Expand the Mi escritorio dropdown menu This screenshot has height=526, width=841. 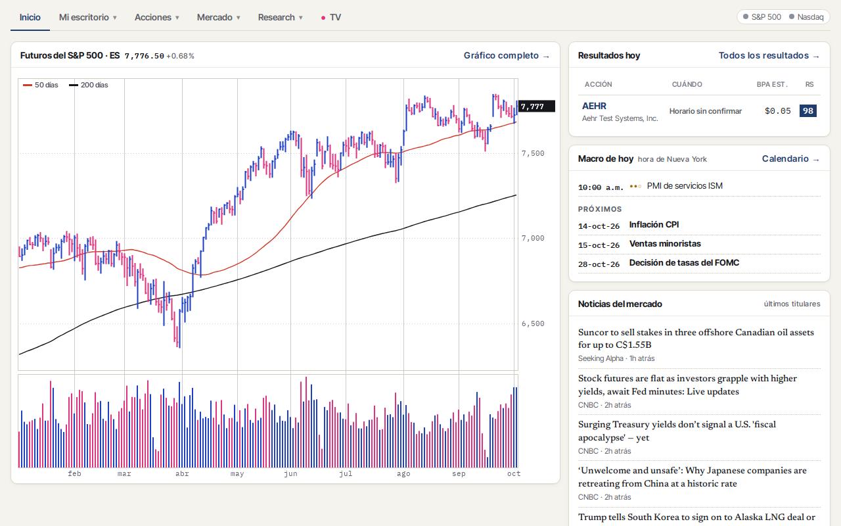point(87,17)
